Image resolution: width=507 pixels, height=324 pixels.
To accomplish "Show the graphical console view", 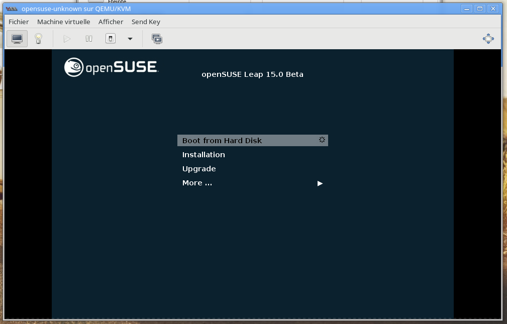I will pos(17,39).
